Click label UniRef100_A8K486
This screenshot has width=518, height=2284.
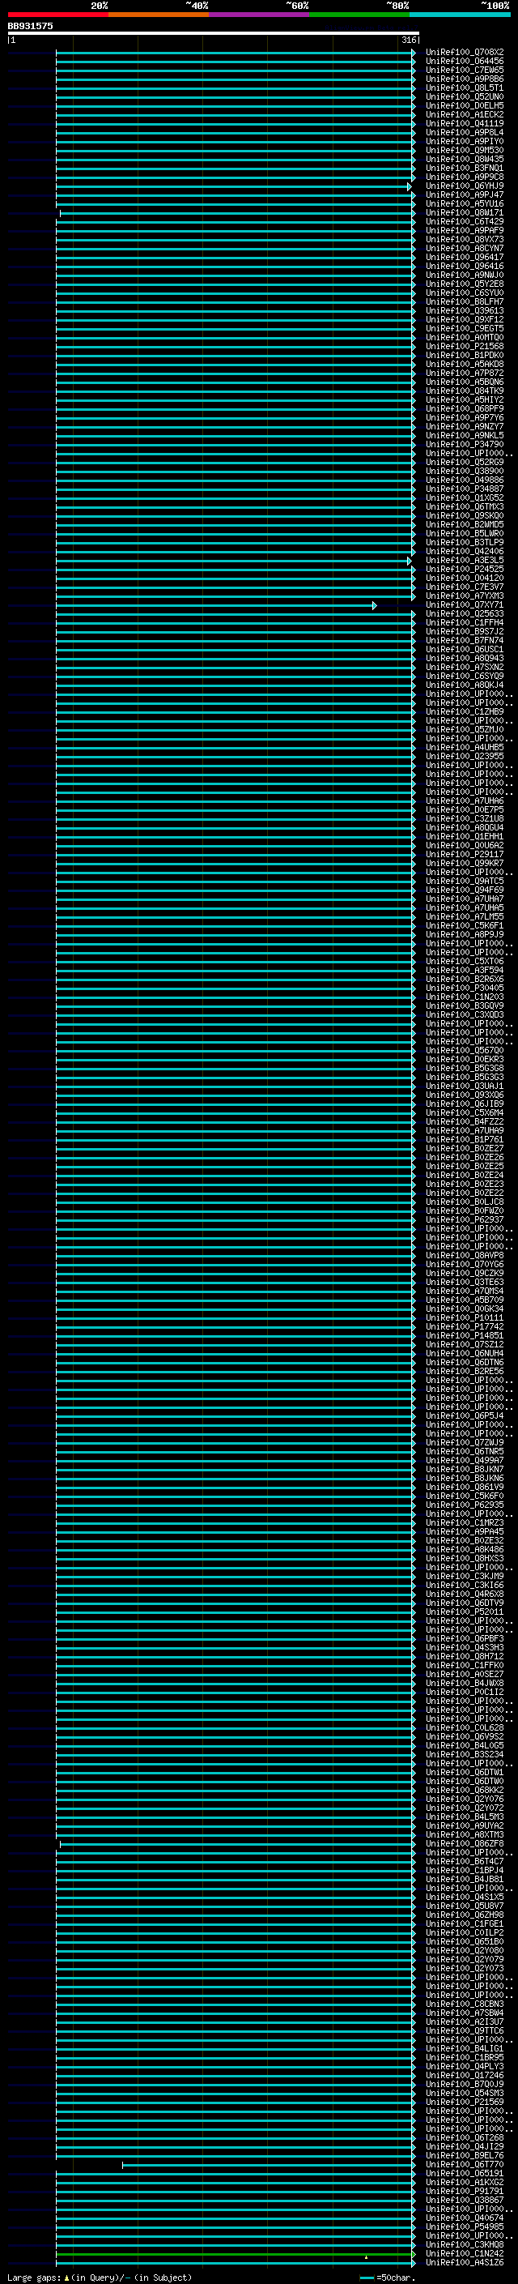coord(465,1549)
